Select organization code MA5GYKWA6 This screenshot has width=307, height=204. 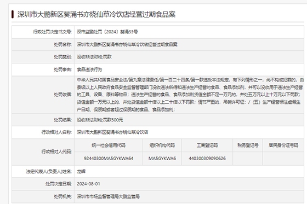point(162,159)
